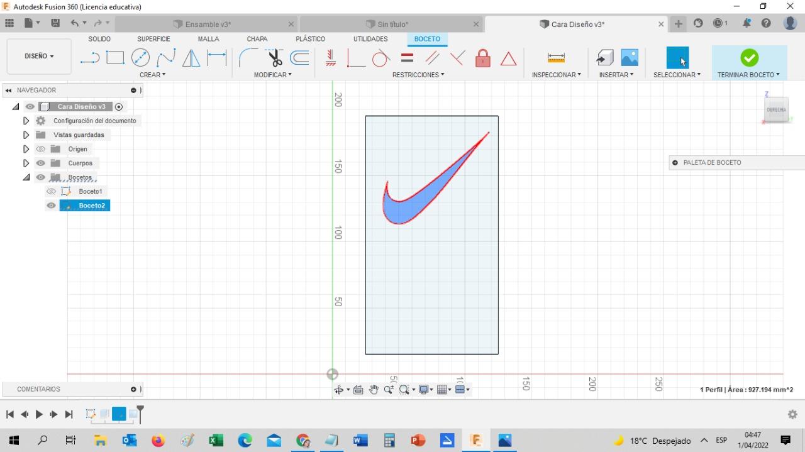Click the Measure tool icon
The width and height of the screenshot is (805, 452).
tap(556, 58)
